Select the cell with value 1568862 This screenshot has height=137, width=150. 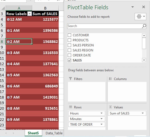[45, 42]
